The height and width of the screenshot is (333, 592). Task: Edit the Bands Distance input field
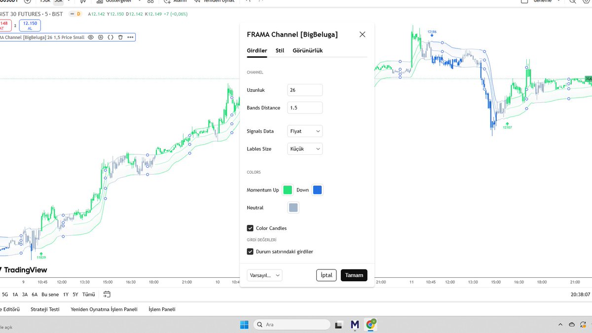[x=305, y=108]
